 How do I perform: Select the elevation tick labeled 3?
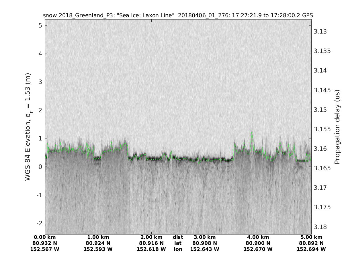pyautogui.click(x=40, y=82)
